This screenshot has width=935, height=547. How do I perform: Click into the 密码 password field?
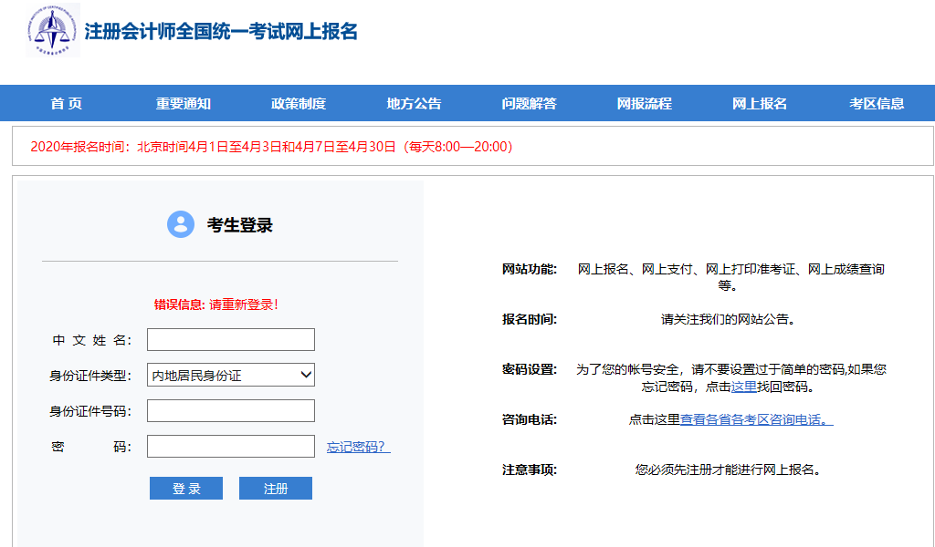point(231,447)
